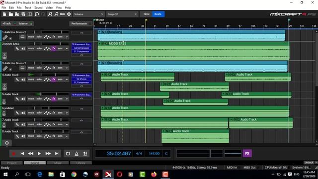Open the Mix menu
Viewport: 318px width, 179px height.
tap(19, 7)
